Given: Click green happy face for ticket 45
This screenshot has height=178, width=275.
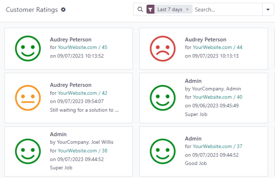Looking at the screenshot, I should click(28, 48).
